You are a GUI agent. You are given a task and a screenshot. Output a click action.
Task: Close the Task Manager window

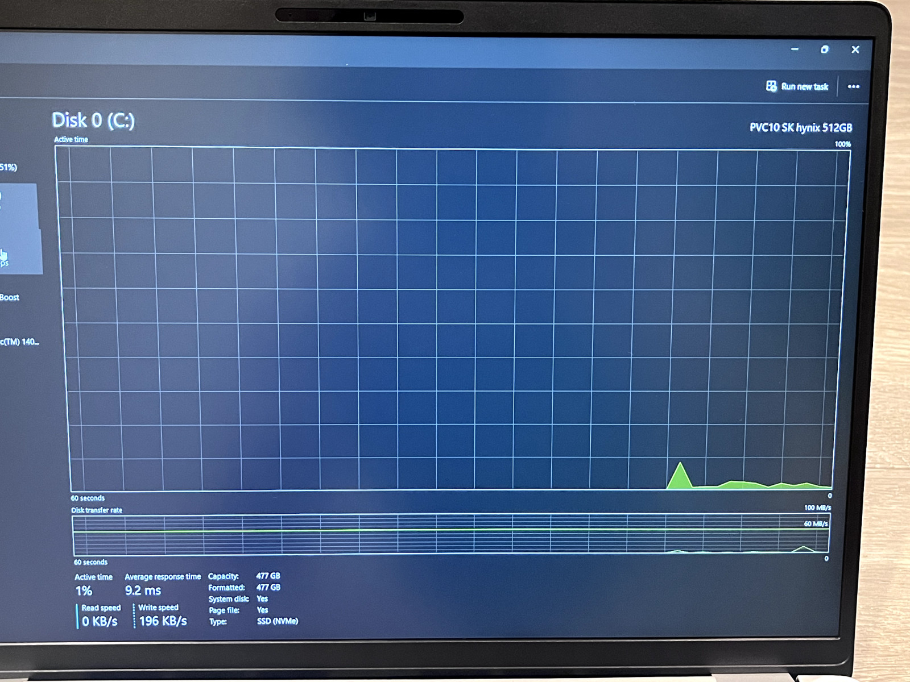point(855,49)
